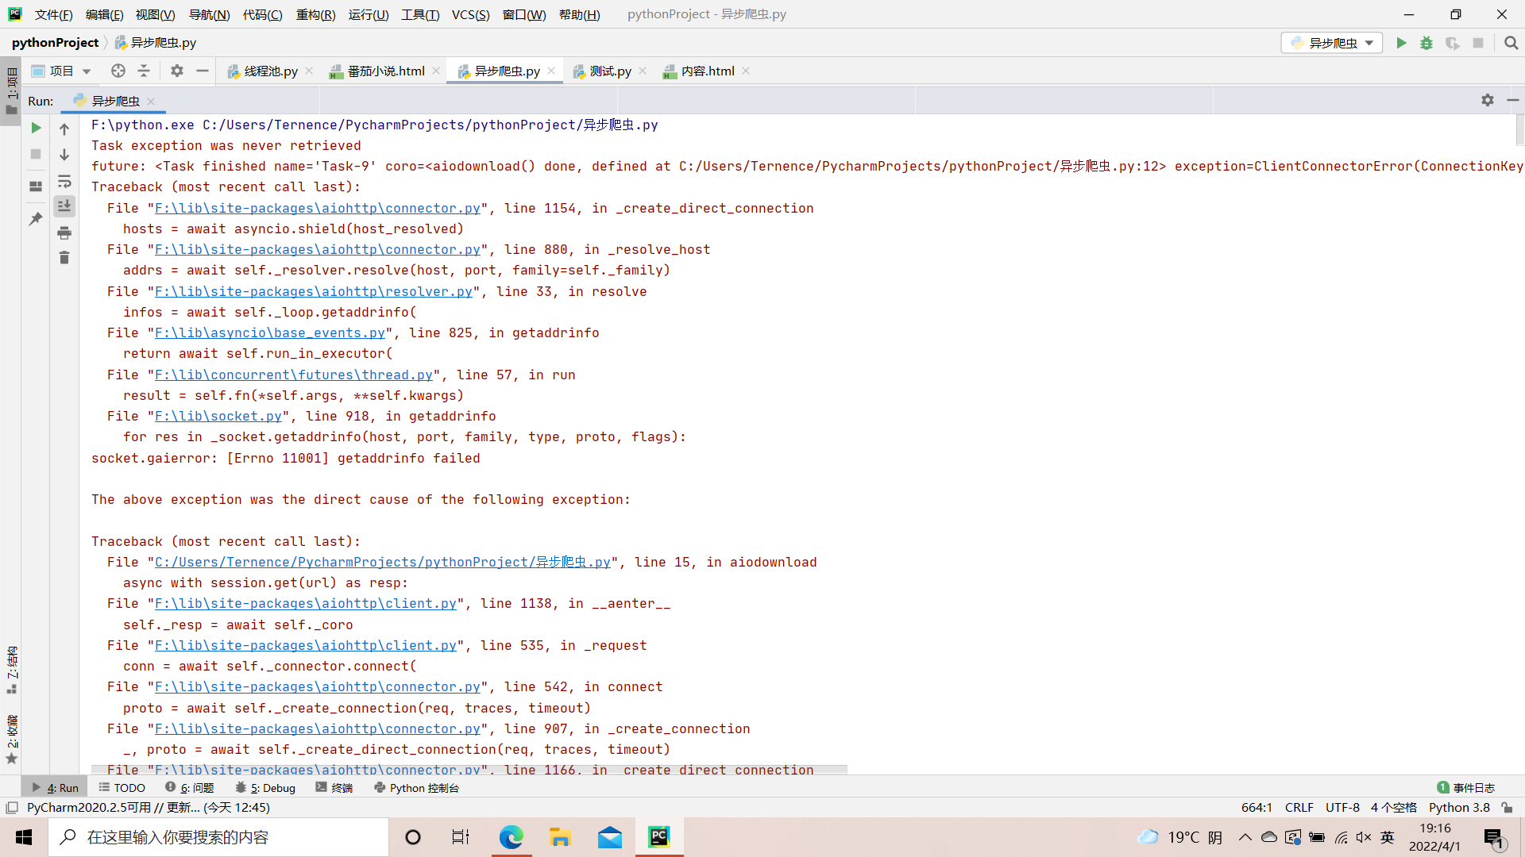This screenshot has width=1525, height=857.
Task: Close the 异步爬虫 run tab
Action: [151, 102]
